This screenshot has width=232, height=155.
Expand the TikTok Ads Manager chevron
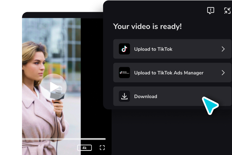click(223, 73)
